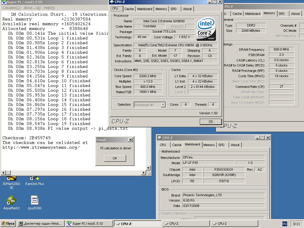Image resolution: width=304 pixels, height=228 pixels.
Task: Click the Bus Speed 400.0 MHz field
Action: tap(148, 87)
